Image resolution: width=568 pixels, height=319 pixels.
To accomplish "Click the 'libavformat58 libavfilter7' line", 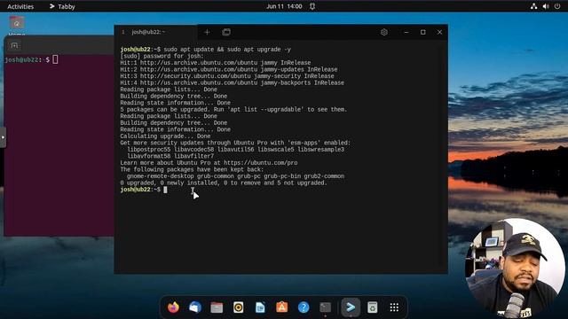I will (170, 156).
